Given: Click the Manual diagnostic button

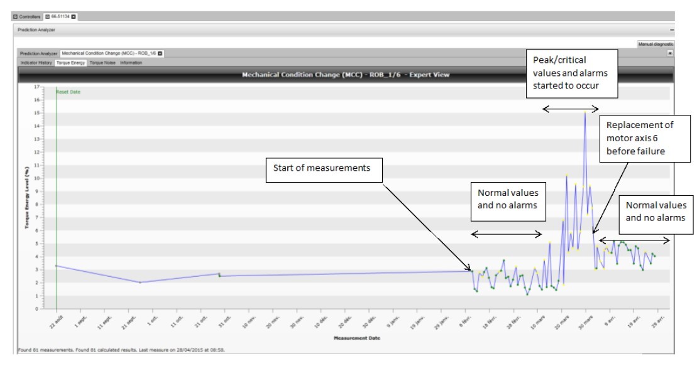Looking at the screenshot, I should click(656, 44).
